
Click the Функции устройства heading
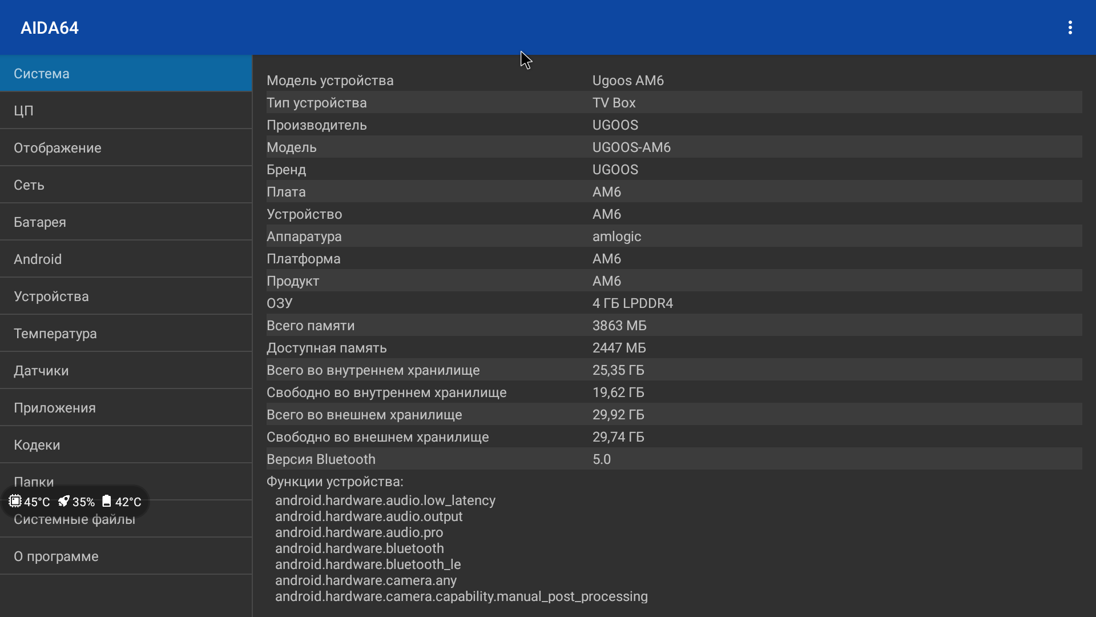tap(335, 482)
